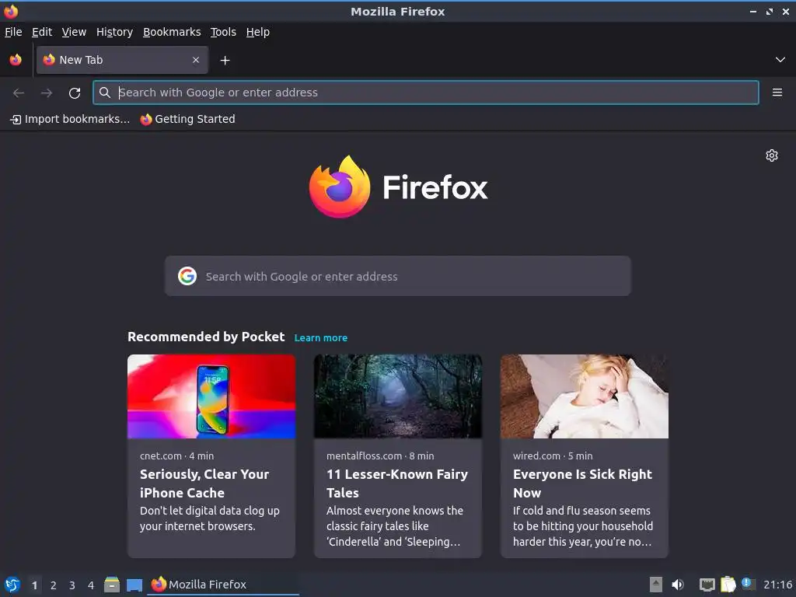
Task: Click the network tray icon
Action: pyautogui.click(x=707, y=585)
